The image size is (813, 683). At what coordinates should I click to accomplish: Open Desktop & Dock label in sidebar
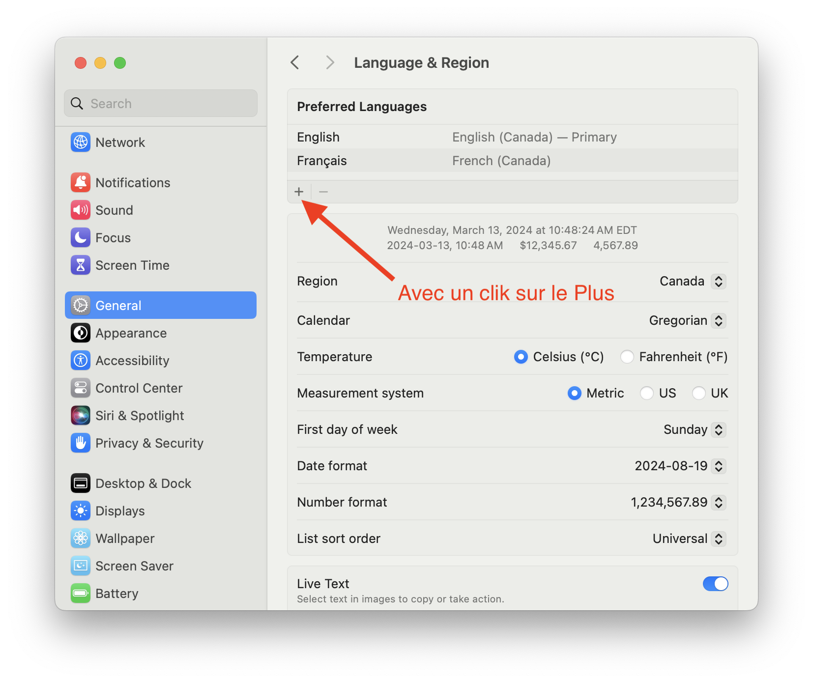(x=144, y=484)
